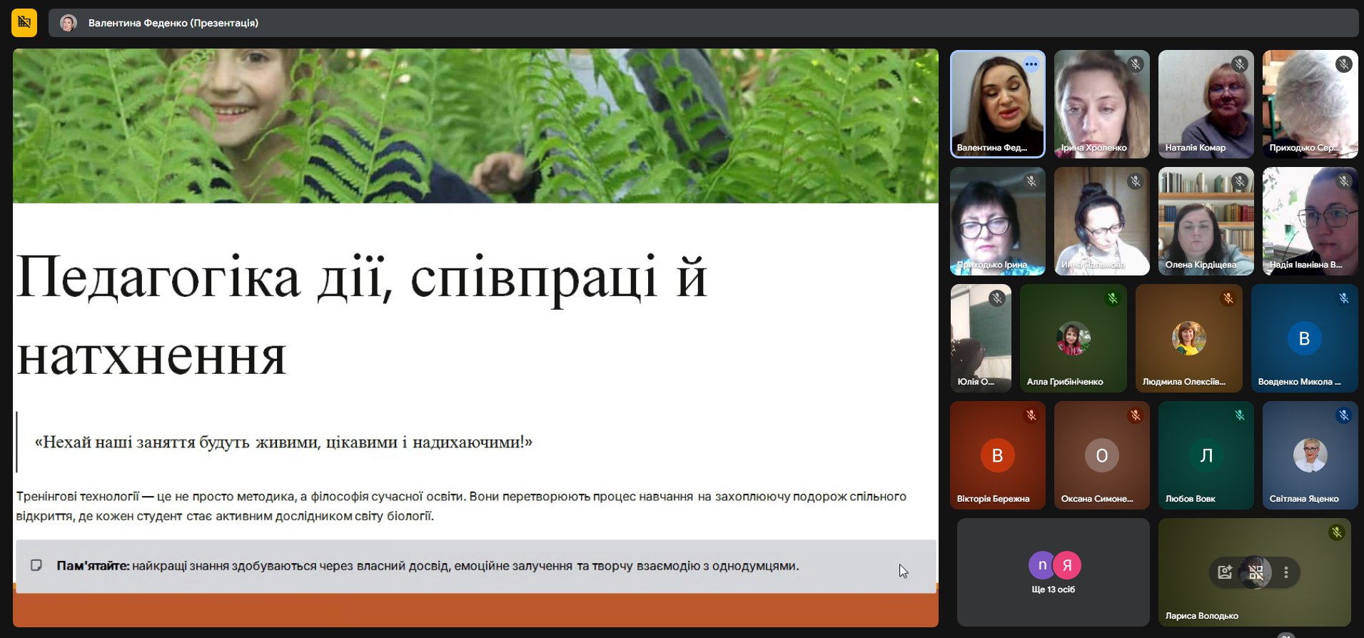Click the muted mic icon on Ірина Хроленко's tile
1364x638 pixels.
pyautogui.click(x=1135, y=64)
